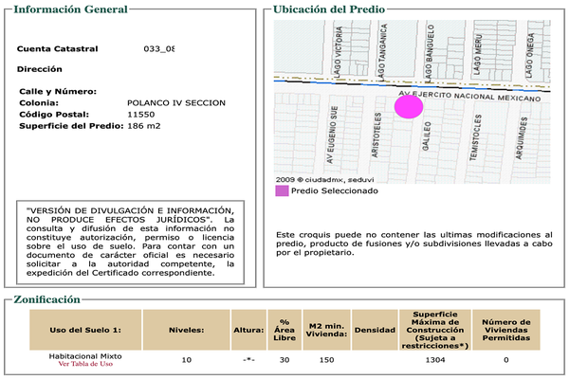Click the postal code value 11550

click(140, 114)
